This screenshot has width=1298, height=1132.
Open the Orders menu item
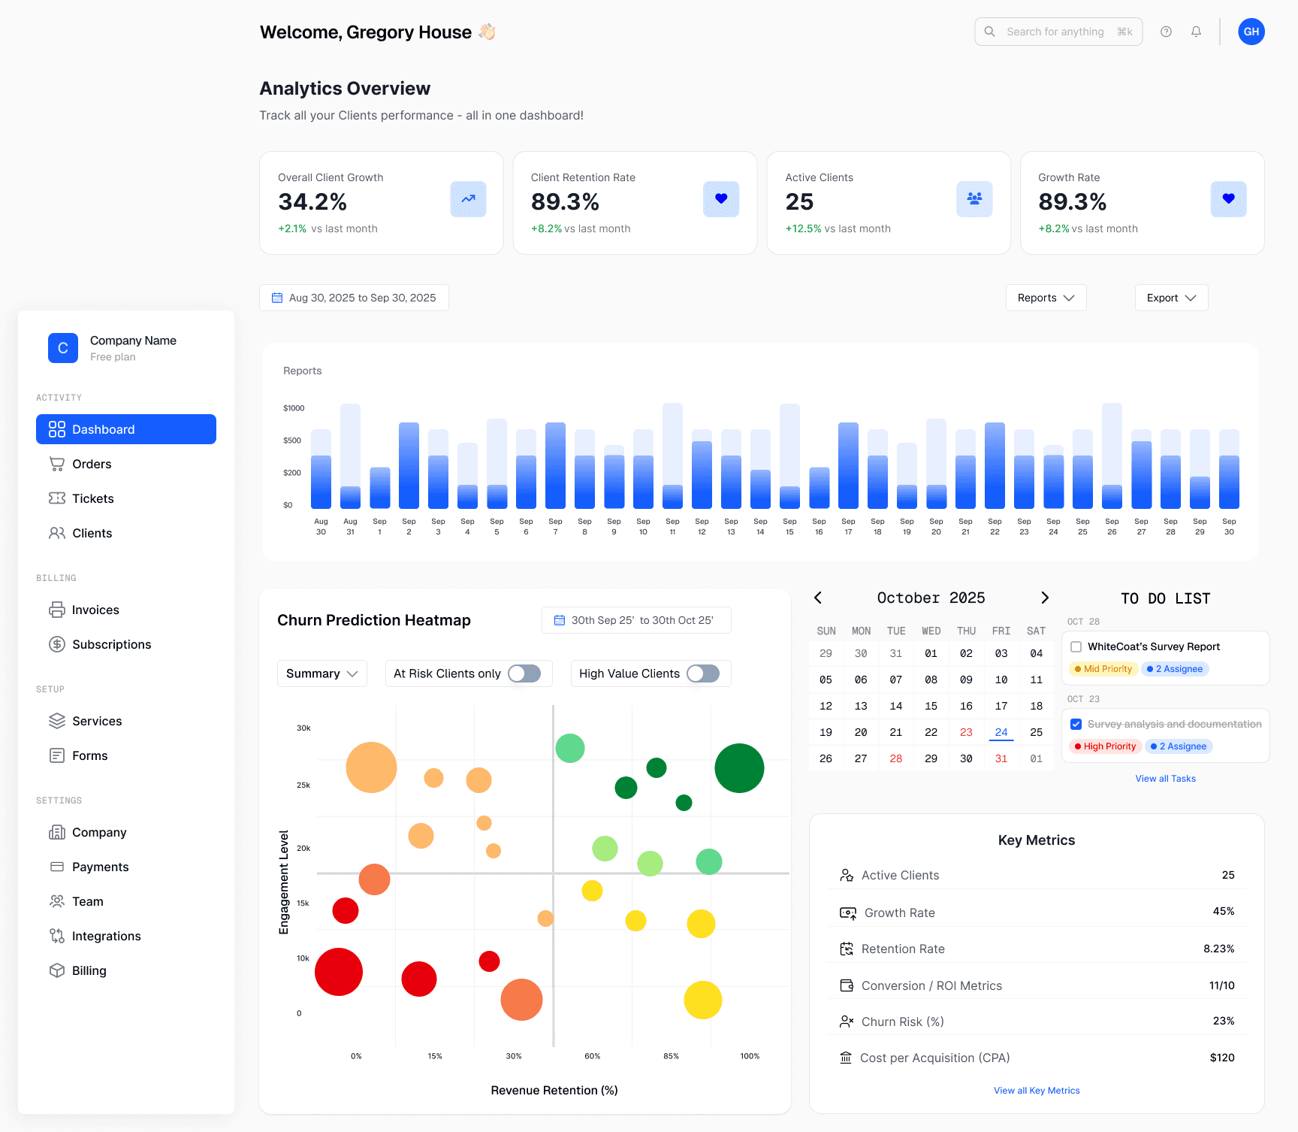126,464
